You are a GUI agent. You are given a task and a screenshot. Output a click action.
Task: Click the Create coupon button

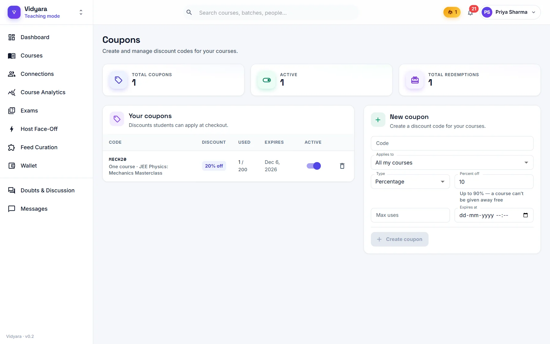pyautogui.click(x=400, y=239)
